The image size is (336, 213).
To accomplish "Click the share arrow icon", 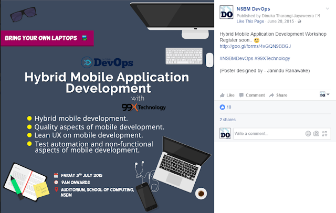I will [x=271, y=95].
